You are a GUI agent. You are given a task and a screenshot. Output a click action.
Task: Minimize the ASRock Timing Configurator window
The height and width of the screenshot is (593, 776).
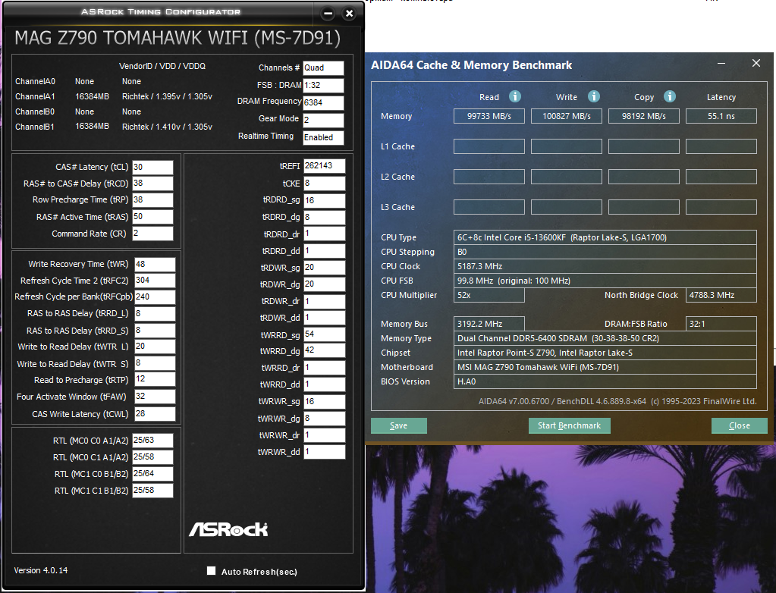[328, 14]
